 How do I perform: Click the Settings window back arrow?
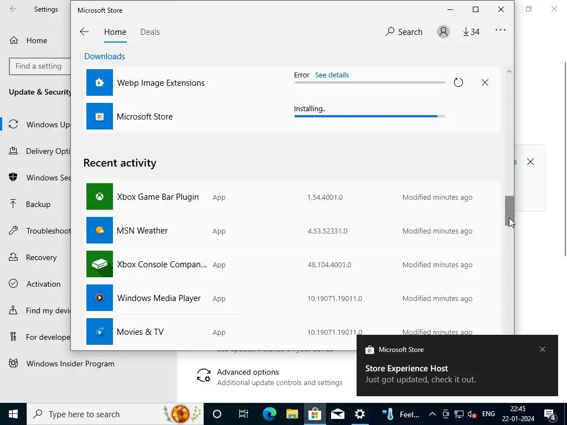pos(13,9)
